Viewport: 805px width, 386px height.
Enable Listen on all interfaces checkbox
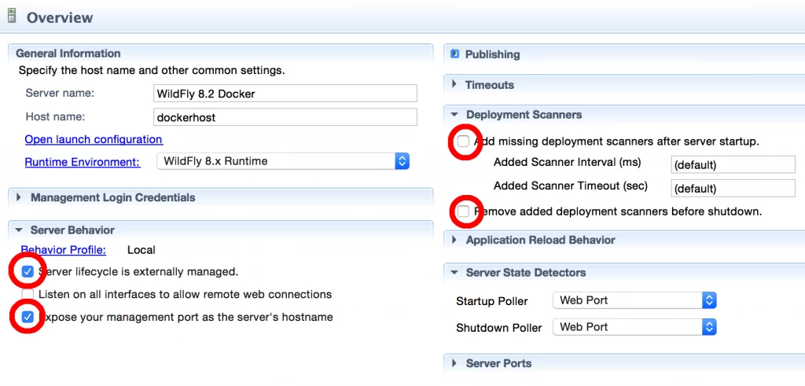tap(28, 294)
